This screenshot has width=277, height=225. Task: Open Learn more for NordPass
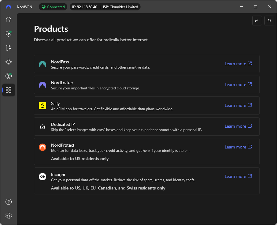pos(238,64)
